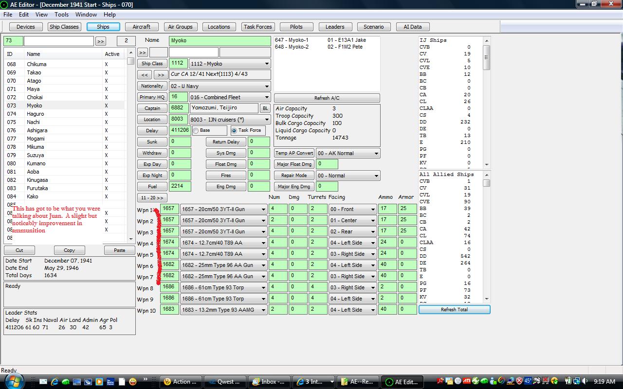The image size is (623, 389).
Task: Show weapons 11 - 20 >> button
Action: coord(152,198)
